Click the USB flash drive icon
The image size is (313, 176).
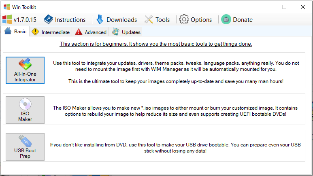[x=25, y=141]
